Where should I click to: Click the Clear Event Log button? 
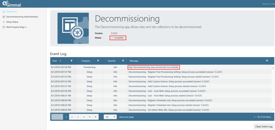264,127
